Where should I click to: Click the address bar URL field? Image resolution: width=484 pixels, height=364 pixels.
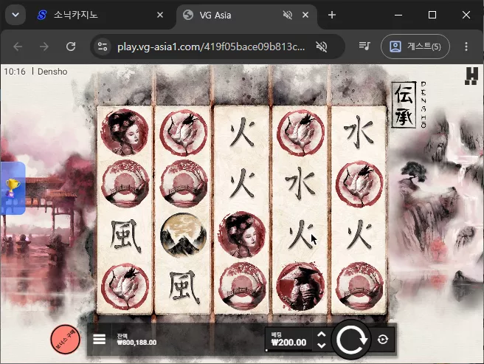211,47
